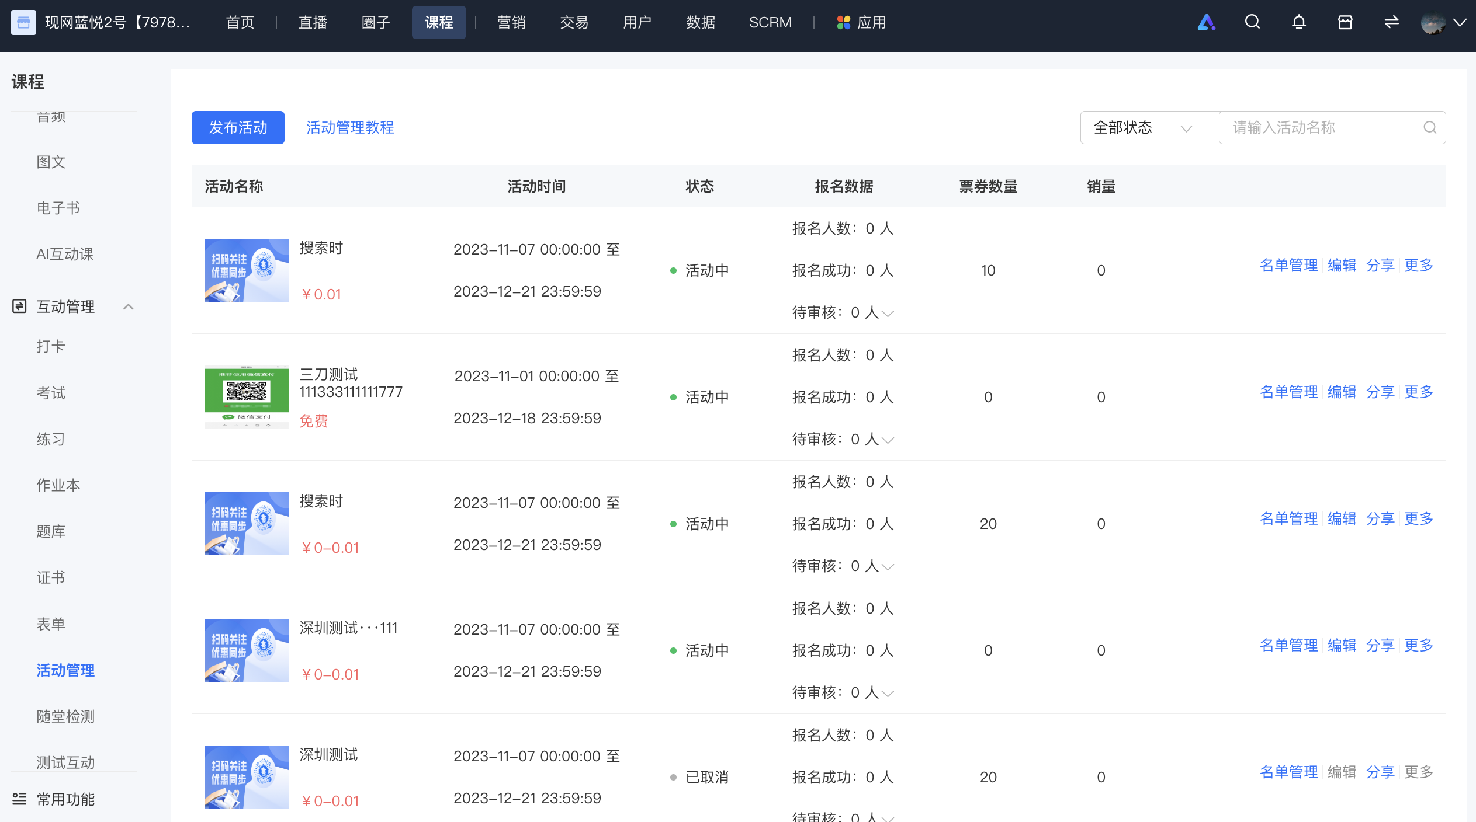The width and height of the screenshot is (1476, 822).
Task: Collapse the 互动管理 sidebar section
Action: pyautogui.click(x=129, y=306)
